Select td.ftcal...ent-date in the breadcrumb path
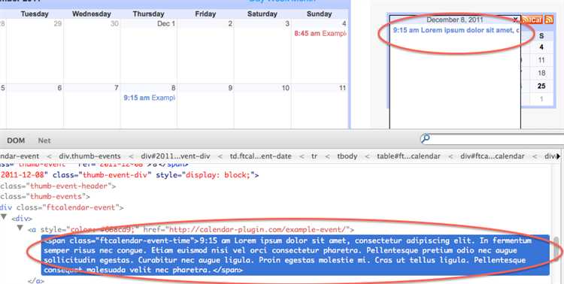The image size is (564, 284). point(260,156)
